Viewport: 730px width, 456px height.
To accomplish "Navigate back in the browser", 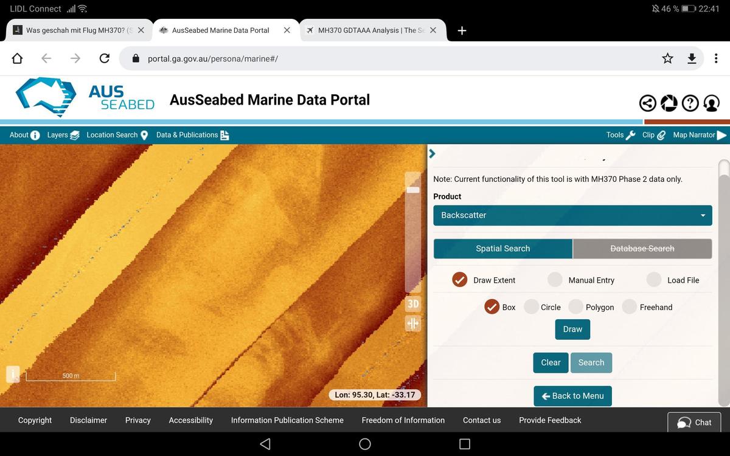I will [x=46, y=58].
